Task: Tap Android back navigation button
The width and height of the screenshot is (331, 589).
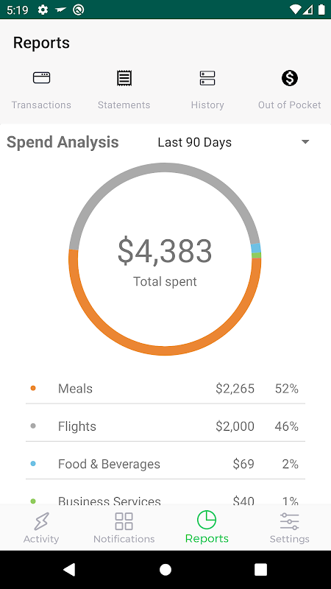Action: (x=69, y=569)
